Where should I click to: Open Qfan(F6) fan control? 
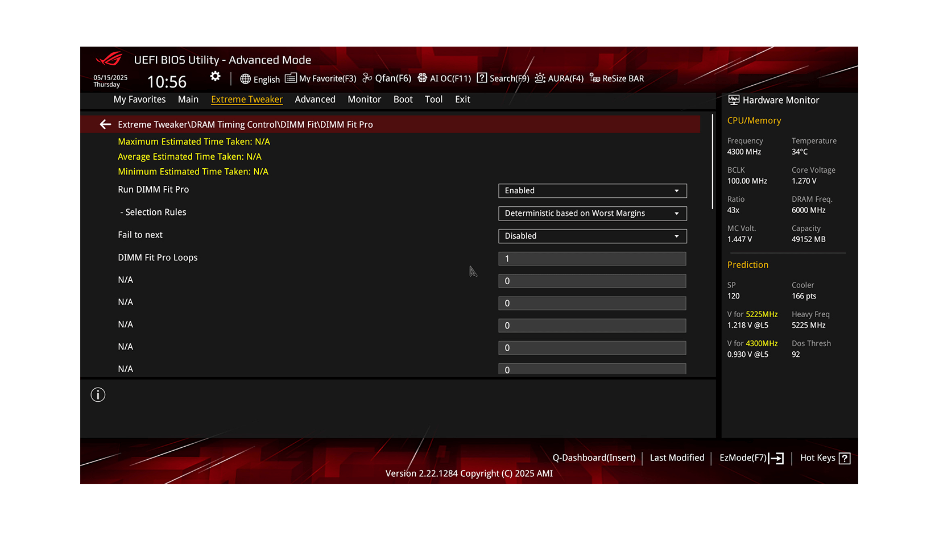coord(387,78)
